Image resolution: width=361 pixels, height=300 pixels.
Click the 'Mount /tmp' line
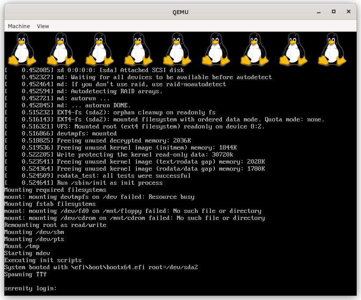[x=22, y=246]
